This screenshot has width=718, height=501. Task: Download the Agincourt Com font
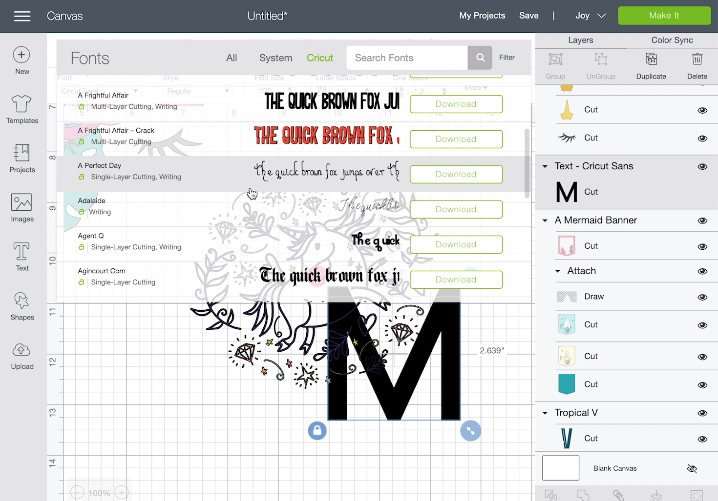pyautogui.click(x=456, y=280)
